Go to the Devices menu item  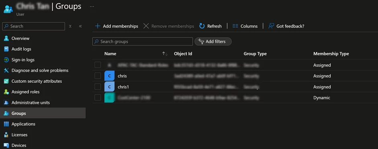tap(19, 145)
